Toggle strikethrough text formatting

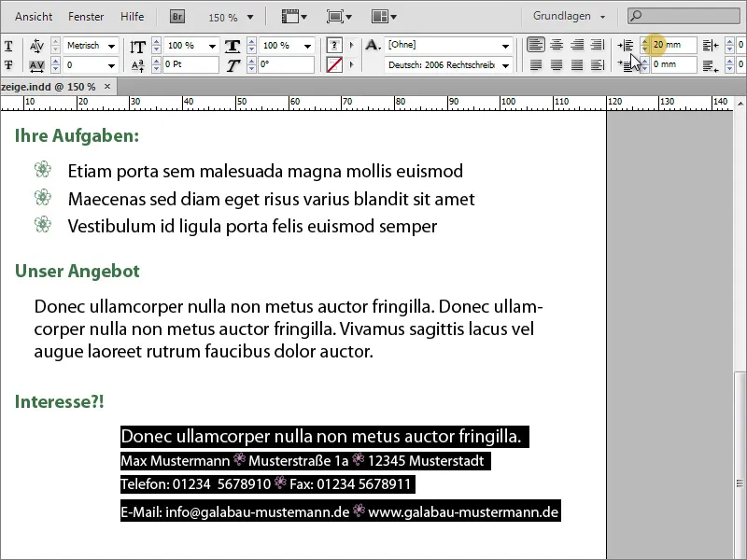pos(8,64)
